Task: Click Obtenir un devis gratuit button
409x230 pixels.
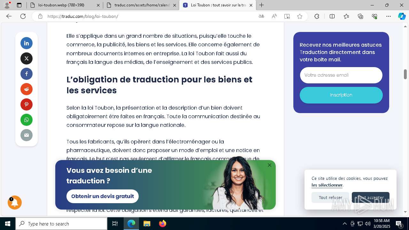Action: [x=103, y=196]
